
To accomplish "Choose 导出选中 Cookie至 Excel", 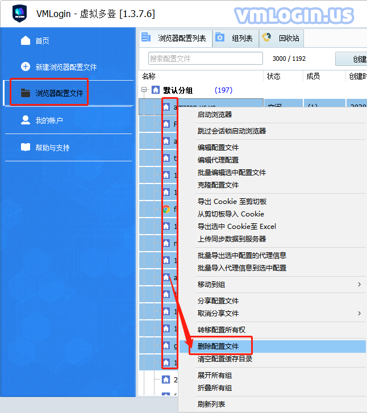I will pyautogui.click(x=237, y=227).
